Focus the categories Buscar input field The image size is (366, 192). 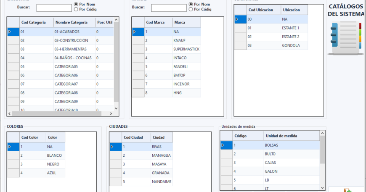pyautogui.click(x=54, y=8)
